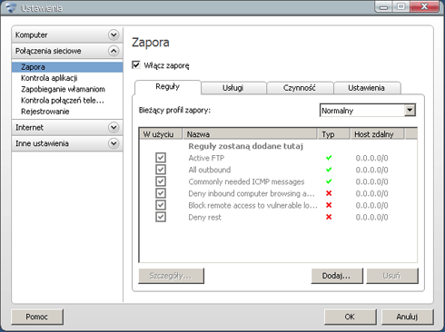
Task: Click the red X icon for Deny rest rule
Action: click(329, 217)
